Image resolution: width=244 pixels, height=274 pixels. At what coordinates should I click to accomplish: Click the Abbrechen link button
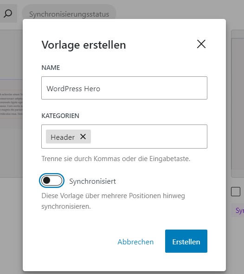click(135, 242)
